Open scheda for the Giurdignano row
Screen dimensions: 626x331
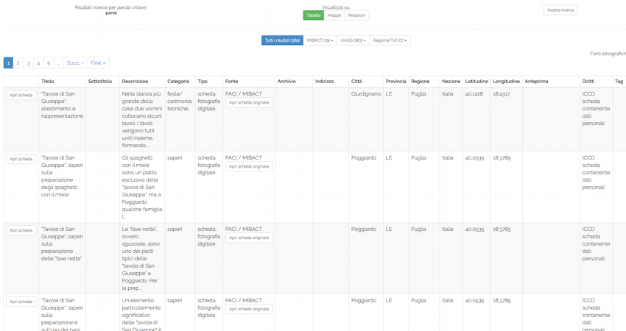pos(21,96)
